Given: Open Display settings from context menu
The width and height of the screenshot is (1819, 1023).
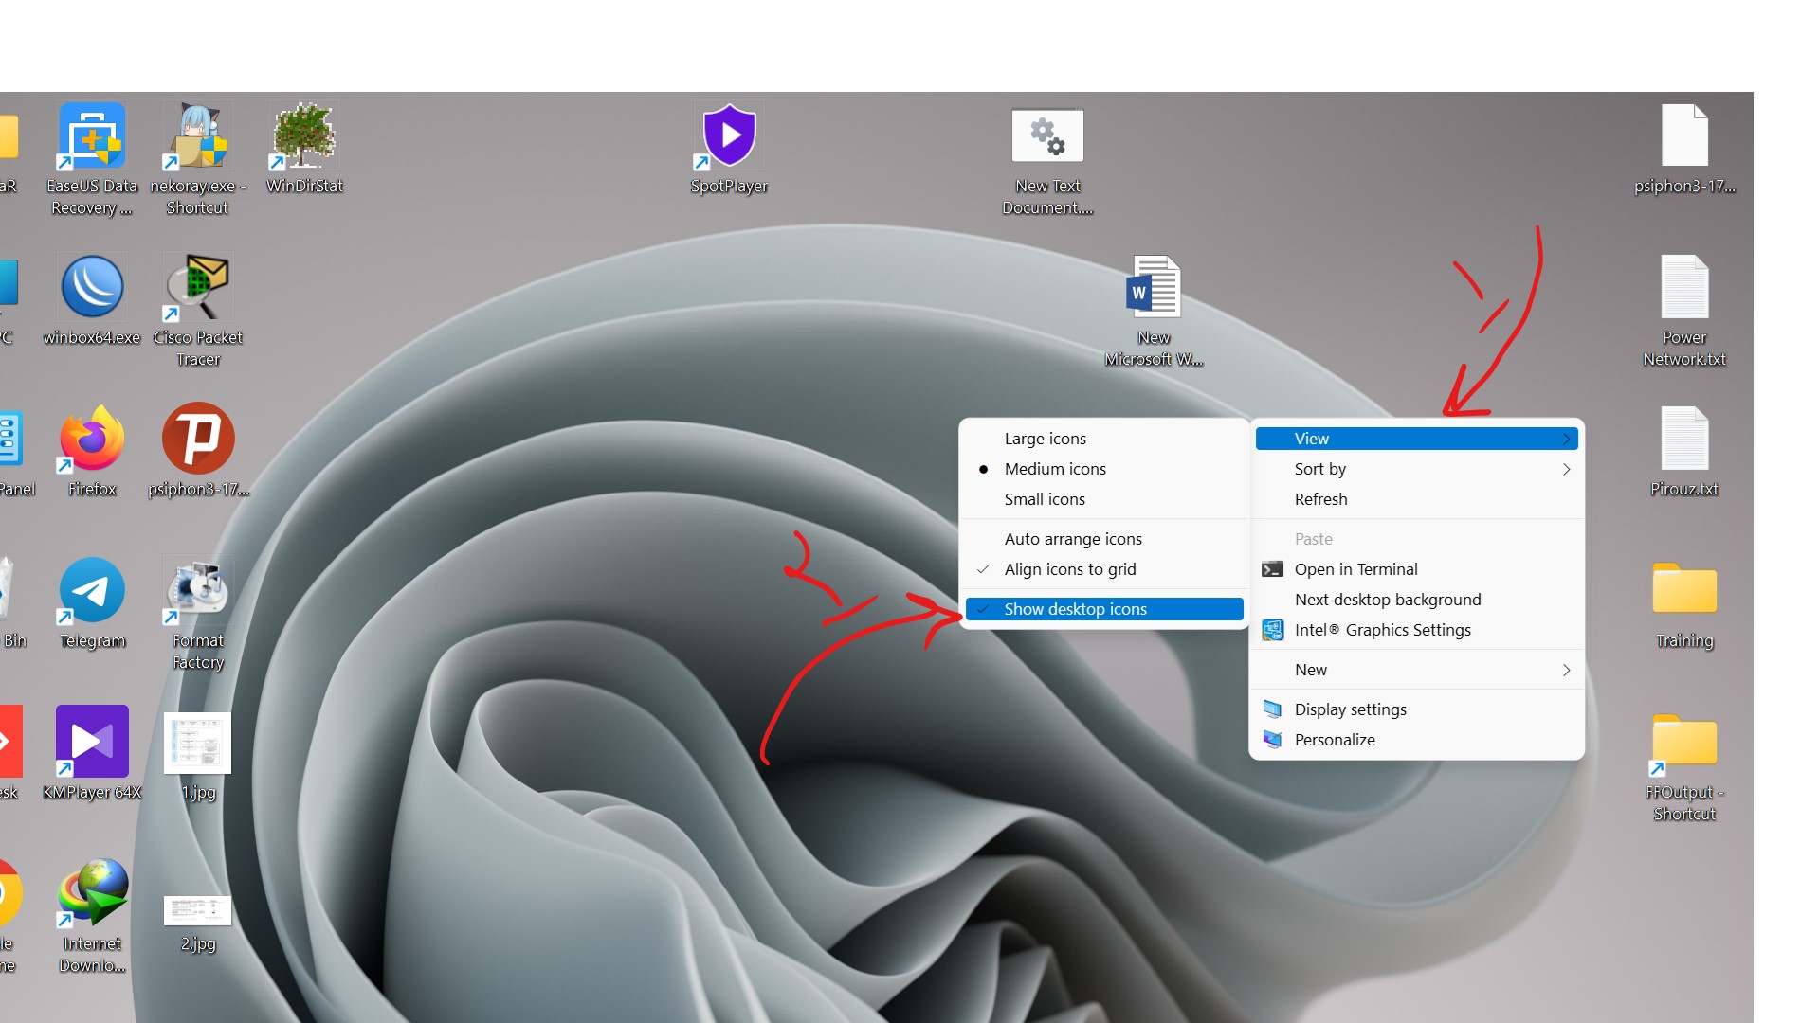Looking at the screenshot, I should (x=1417, y=709).
